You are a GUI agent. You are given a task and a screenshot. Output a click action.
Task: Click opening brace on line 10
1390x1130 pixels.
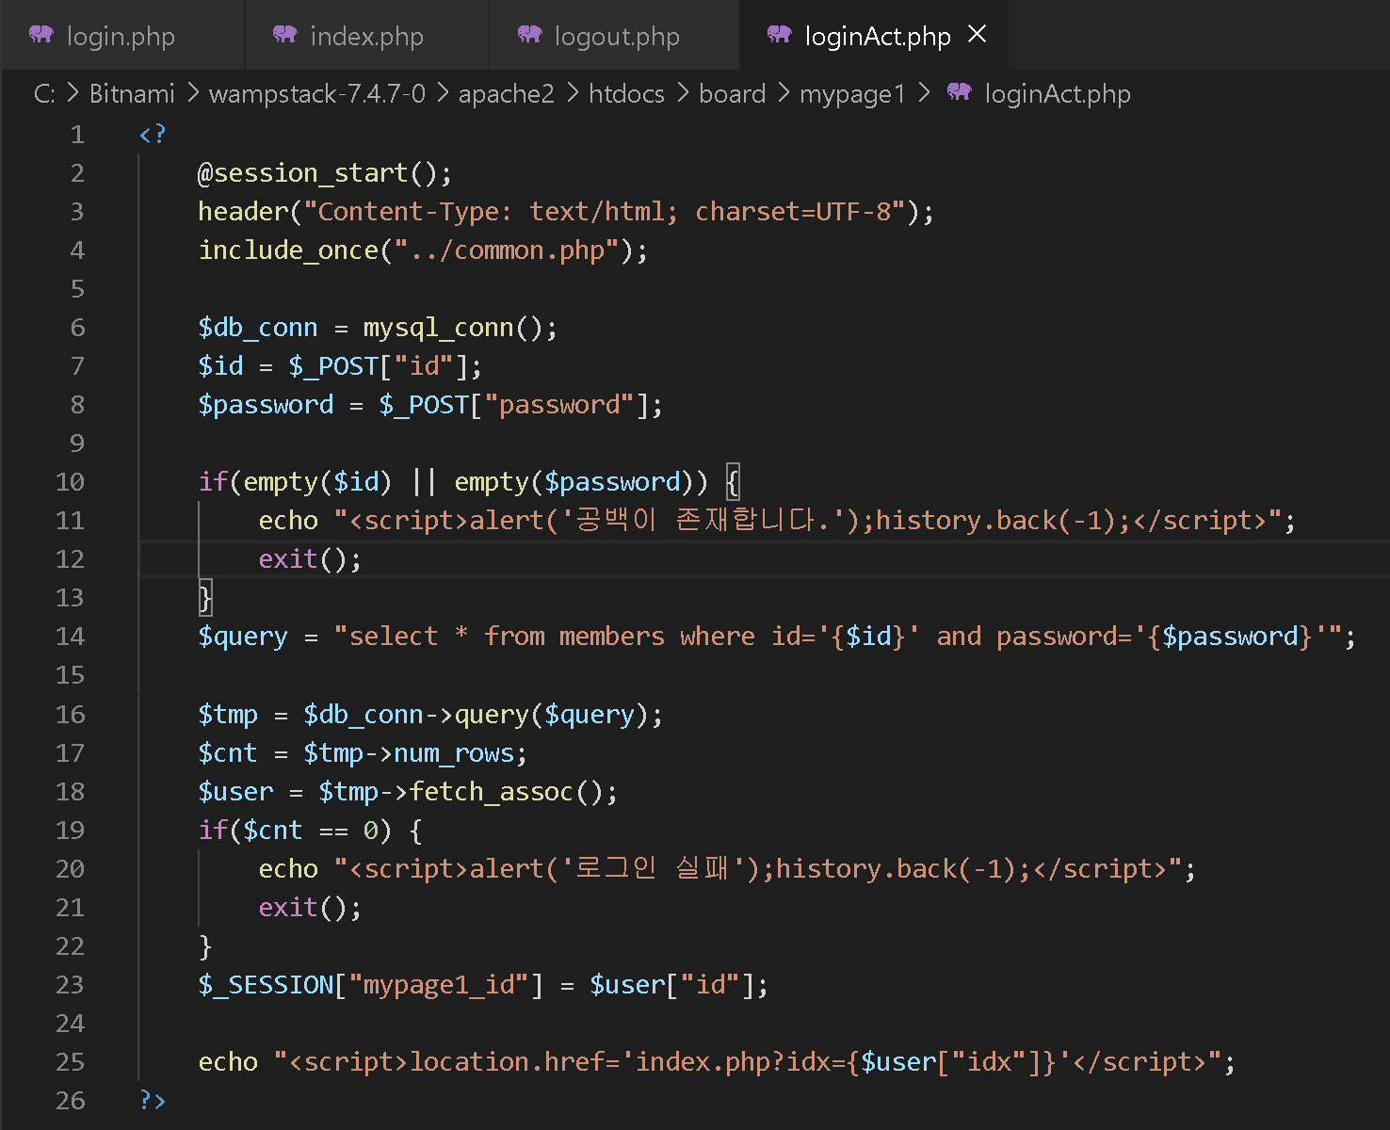(733, 482)
